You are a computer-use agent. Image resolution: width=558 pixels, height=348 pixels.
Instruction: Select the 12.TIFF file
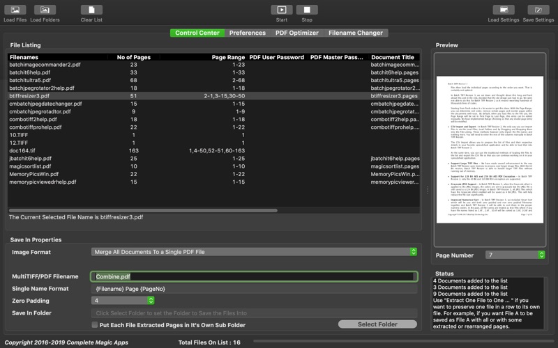pyautogui.click(x=213, y=143)
